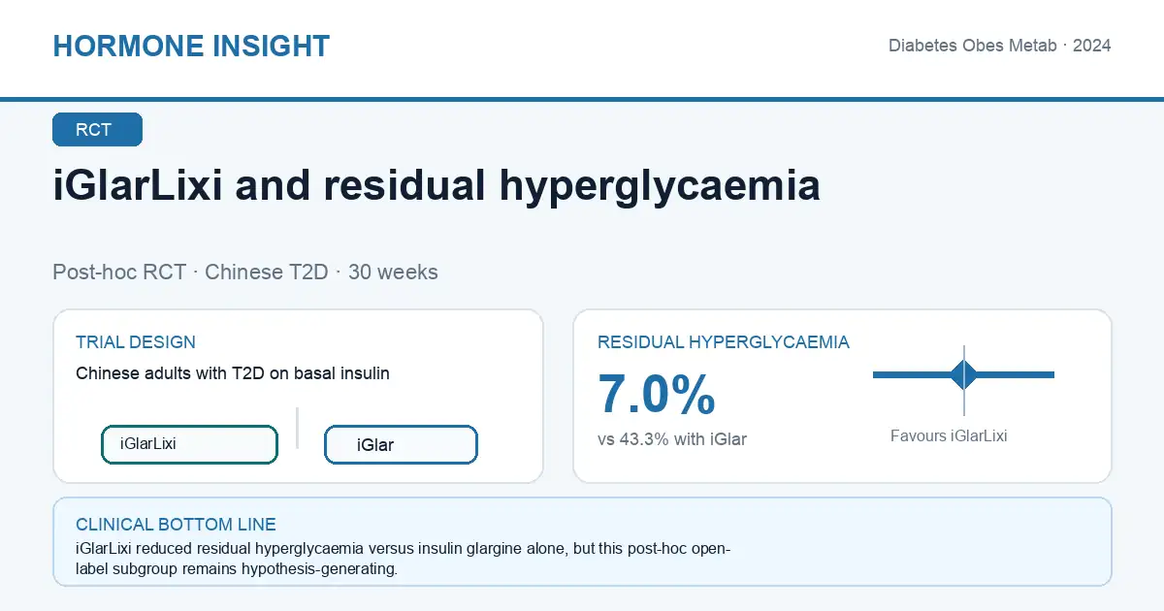Select the headline iGlarLixi and residual hyperglycaemia
This screenshot has width=1164, height=611.
pos(436,186)
